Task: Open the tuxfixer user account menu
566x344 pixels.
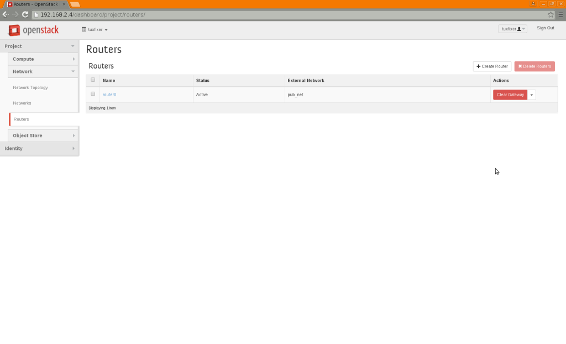Action: coord(512,29)
